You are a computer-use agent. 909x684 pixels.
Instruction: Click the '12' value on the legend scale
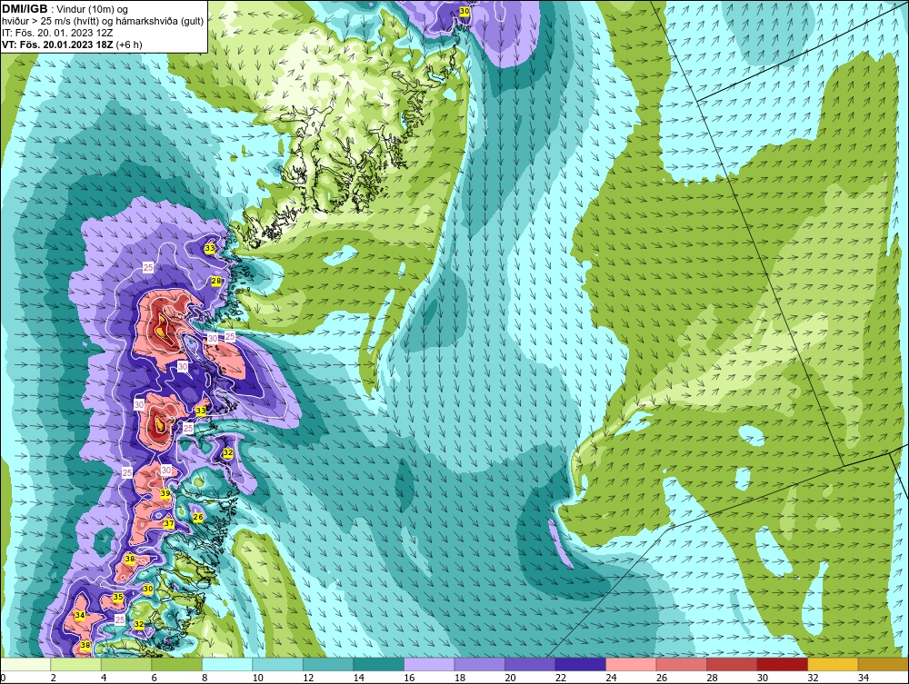[x=308, y=678]
